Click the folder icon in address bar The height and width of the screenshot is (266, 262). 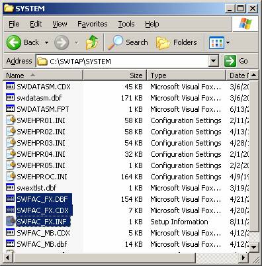(42, 62)
